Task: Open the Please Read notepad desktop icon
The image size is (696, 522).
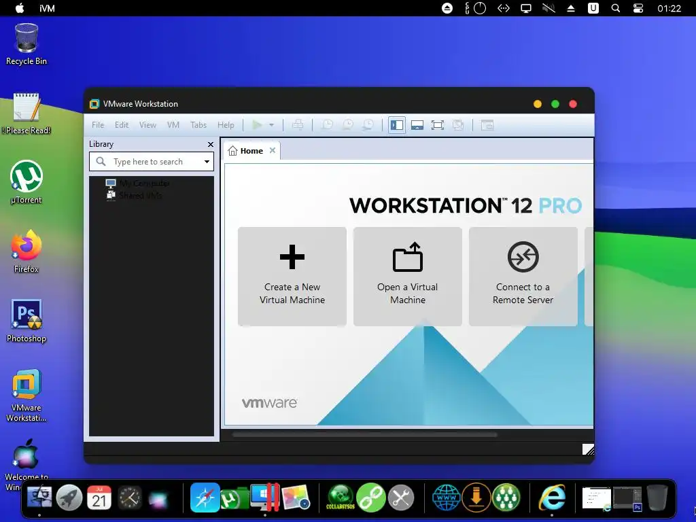Action: pyautogui.click(x=27, y=114)
